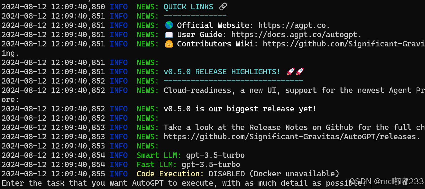
Task: Click the QUICK LINKS heading text
Action: (188, 7)
